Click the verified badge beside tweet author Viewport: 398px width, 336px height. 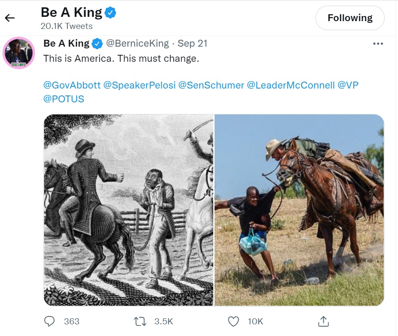tap(98, 44)
